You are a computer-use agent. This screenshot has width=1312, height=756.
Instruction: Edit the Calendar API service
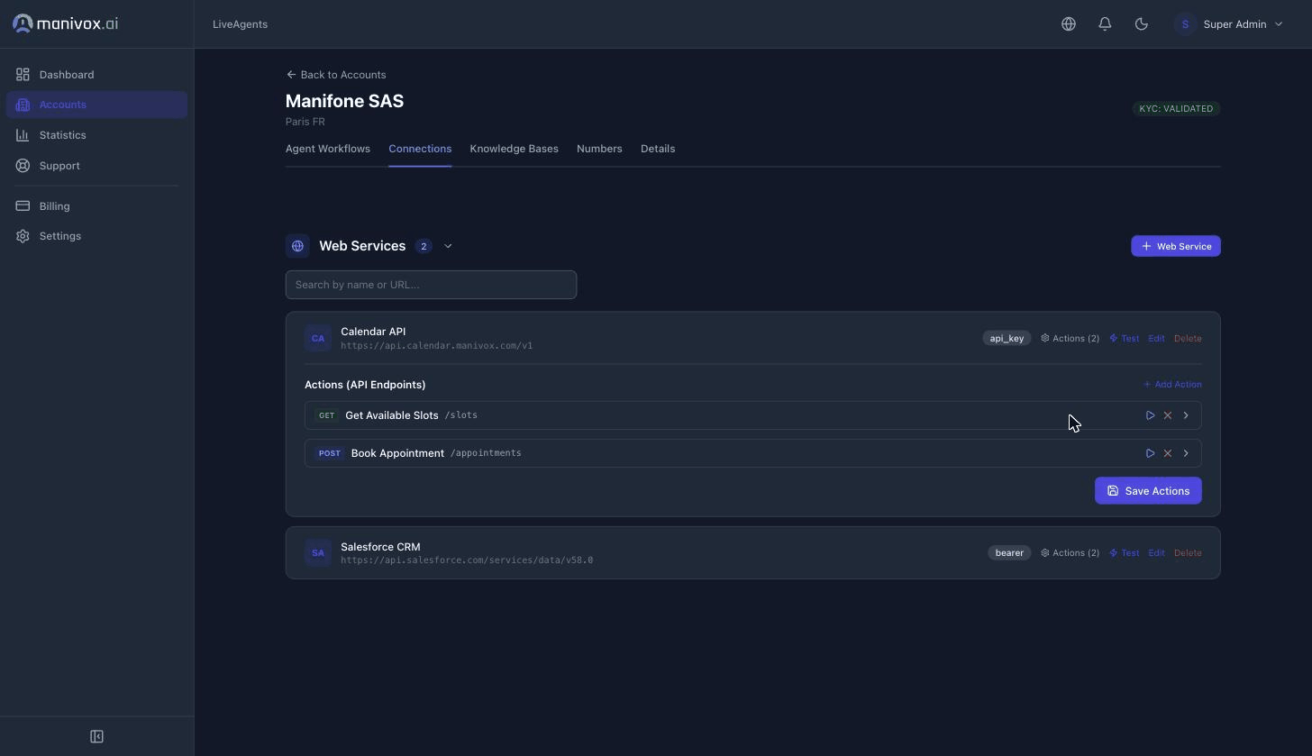tap(1156, 339)
